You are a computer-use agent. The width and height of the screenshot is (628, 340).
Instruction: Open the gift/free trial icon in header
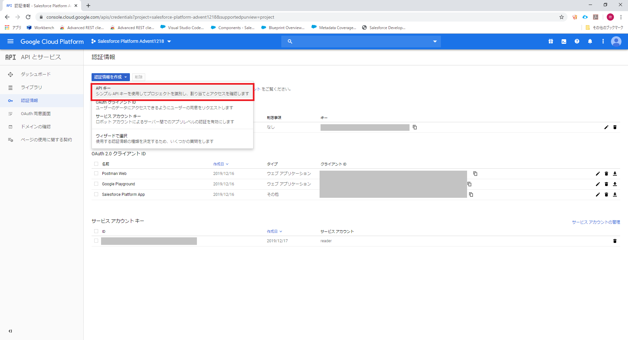tap(551, 41)
